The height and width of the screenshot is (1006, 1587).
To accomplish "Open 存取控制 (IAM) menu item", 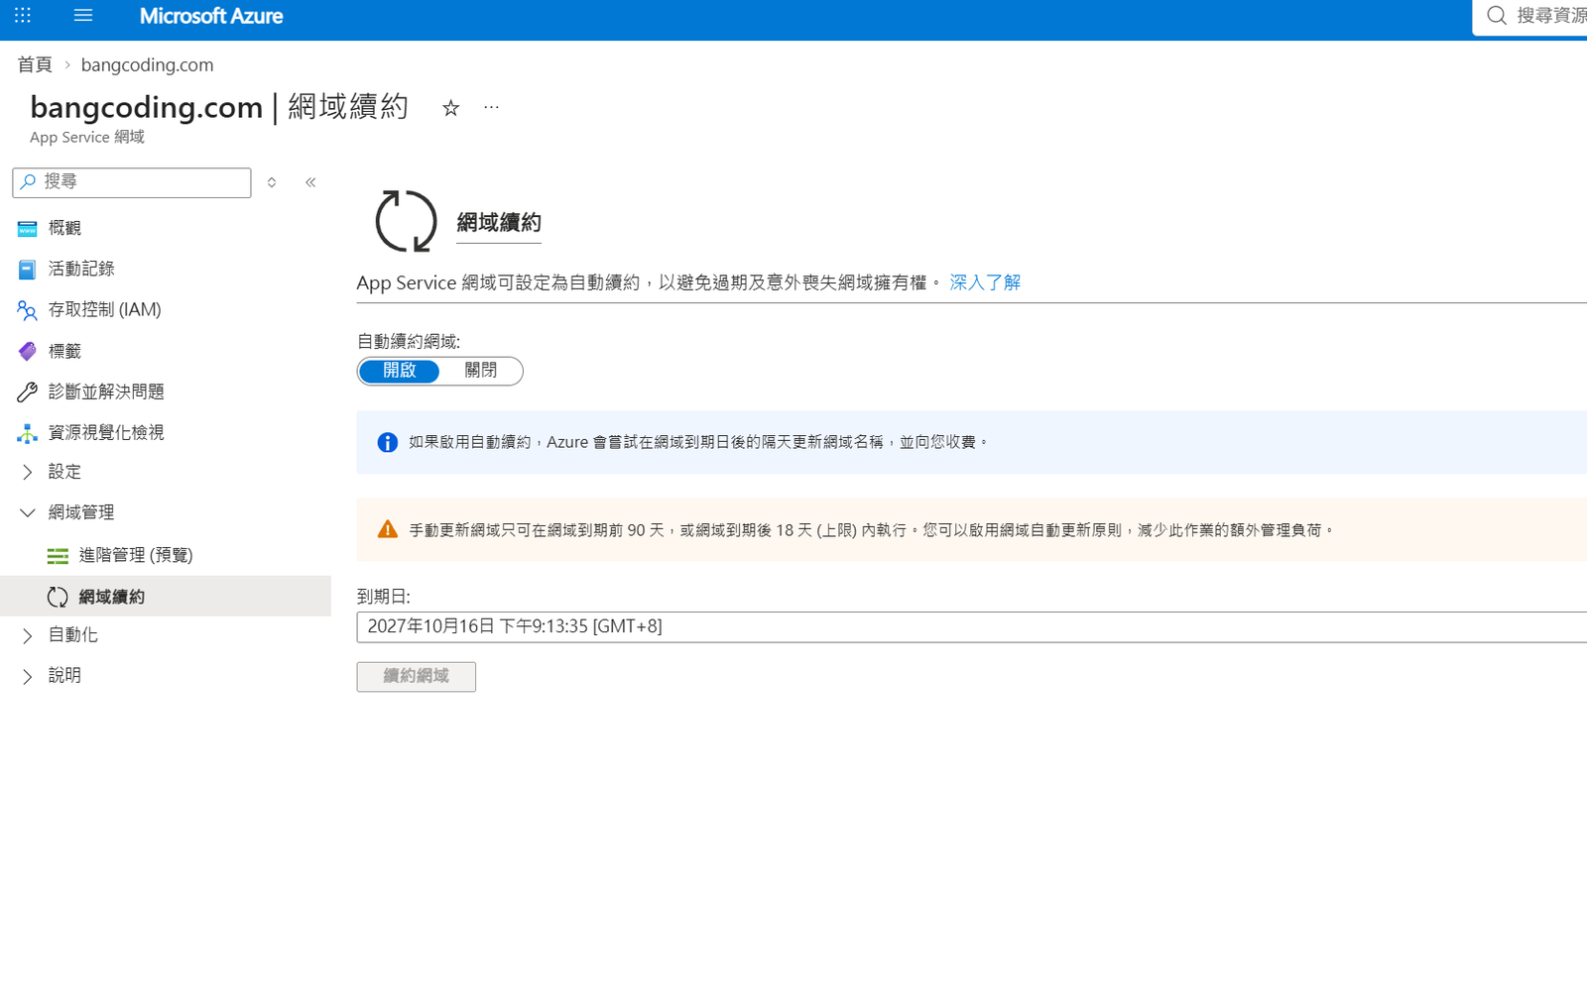I will [x=104, y=309].
